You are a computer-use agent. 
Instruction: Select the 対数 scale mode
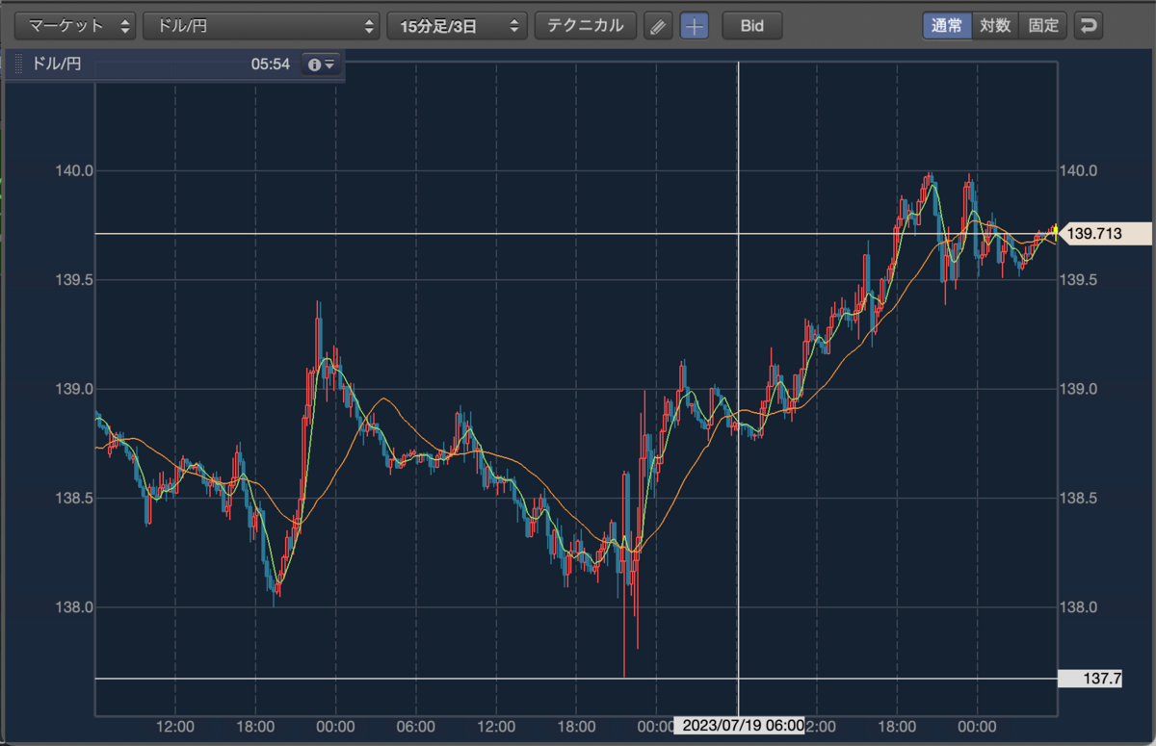[x=995, y=26]
